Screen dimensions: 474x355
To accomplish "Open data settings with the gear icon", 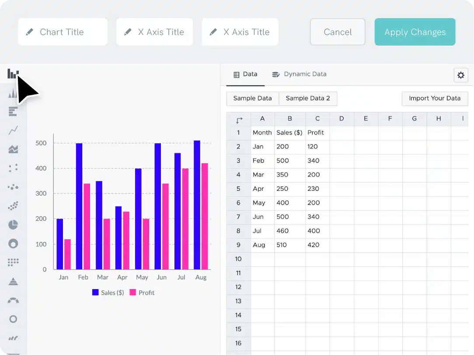I will [461, 75].
